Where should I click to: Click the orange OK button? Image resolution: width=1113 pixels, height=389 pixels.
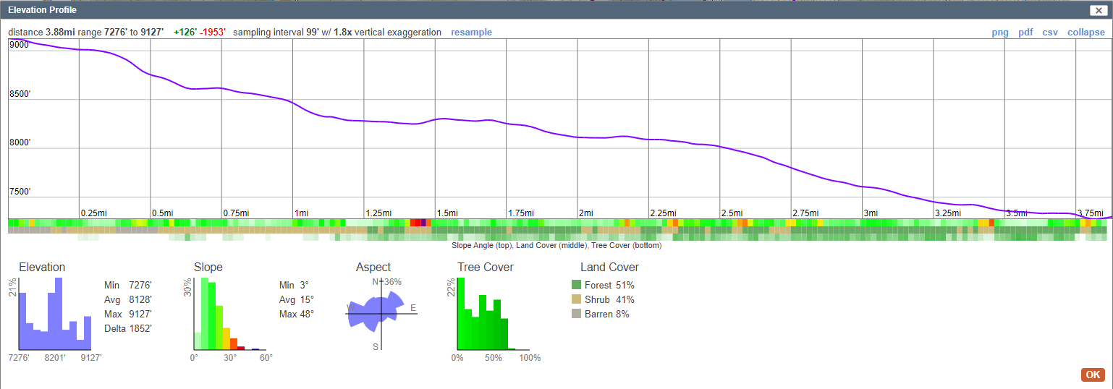pyautogui.click(x=1093, y=375)
